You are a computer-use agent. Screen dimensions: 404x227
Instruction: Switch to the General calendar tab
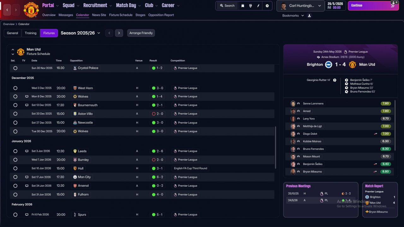click(13, 33)
